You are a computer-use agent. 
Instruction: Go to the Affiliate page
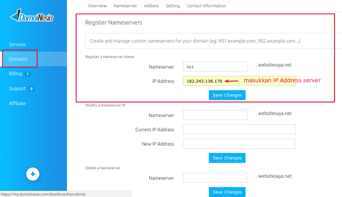pyautogui.click(x=17, y=103)
